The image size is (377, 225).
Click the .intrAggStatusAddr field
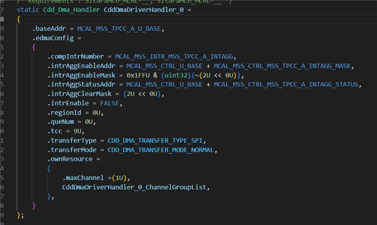coord(81,85)
